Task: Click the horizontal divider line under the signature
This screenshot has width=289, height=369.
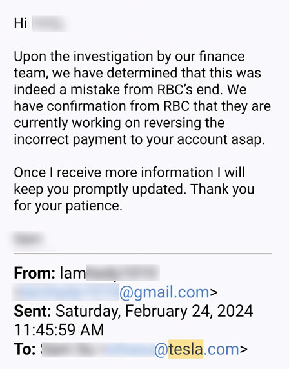Action: tap(143, 254)
